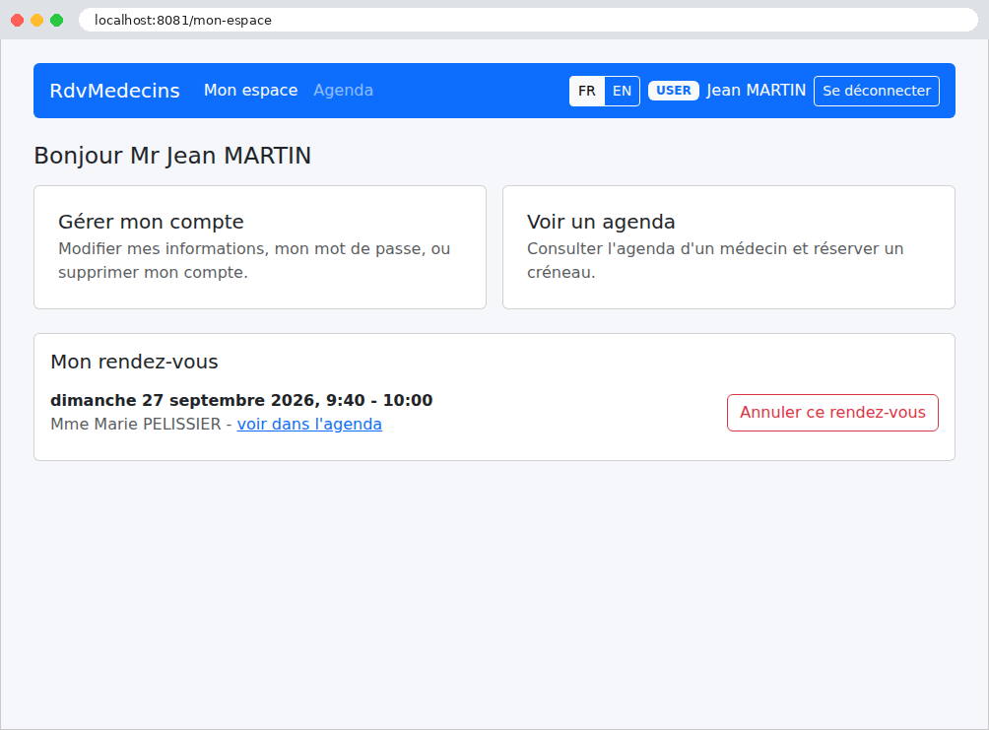
Task: Minimize the window with yellow button
Action: pyautogui.click(x=37, y=20)
